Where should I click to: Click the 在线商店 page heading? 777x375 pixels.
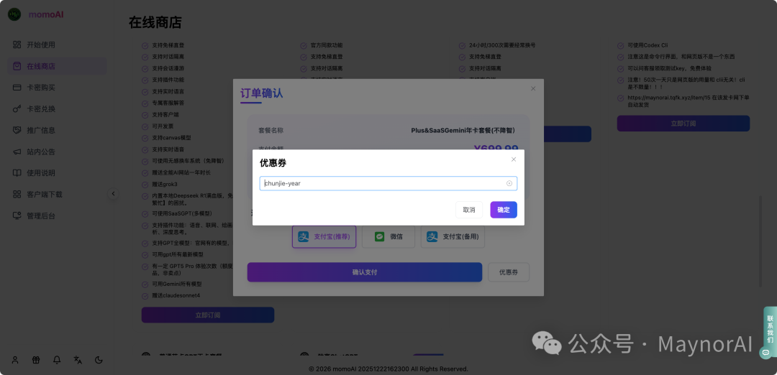(155, 22)
